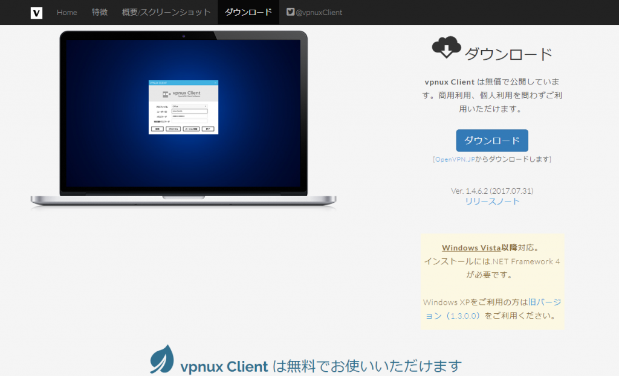The width and height of the screenshot is (619, 376).
Task: Click the blue ダウンロード button
Action: (x=492, y=140)
